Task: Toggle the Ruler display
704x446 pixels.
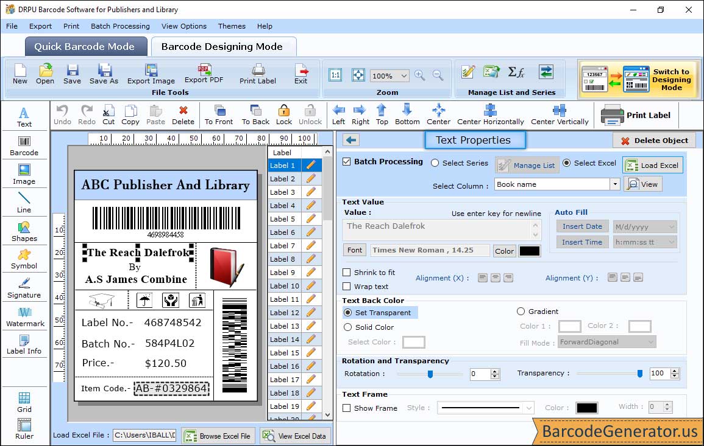Action: click(24, 429)
